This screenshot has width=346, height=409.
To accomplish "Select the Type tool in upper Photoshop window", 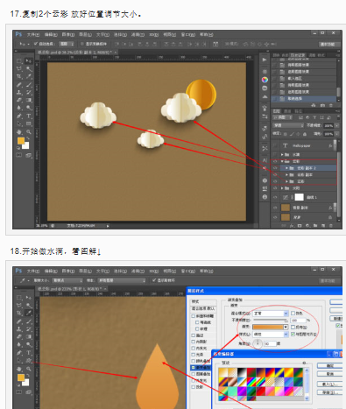I will click(x=29, y=116).
